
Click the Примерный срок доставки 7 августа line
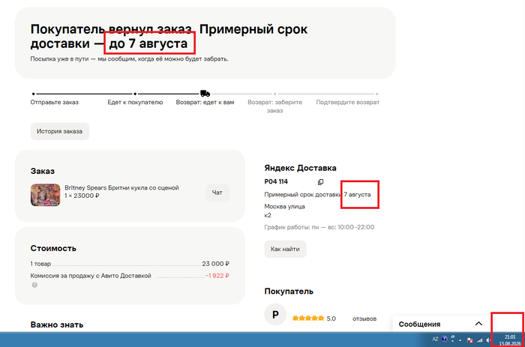coord(317,194)
